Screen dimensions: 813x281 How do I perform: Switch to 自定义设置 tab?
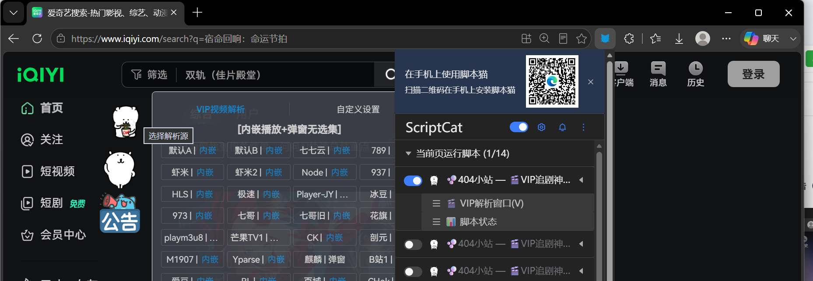(358, 109)
